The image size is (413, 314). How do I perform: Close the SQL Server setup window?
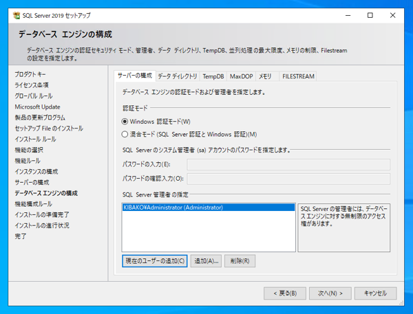[392, 16]
